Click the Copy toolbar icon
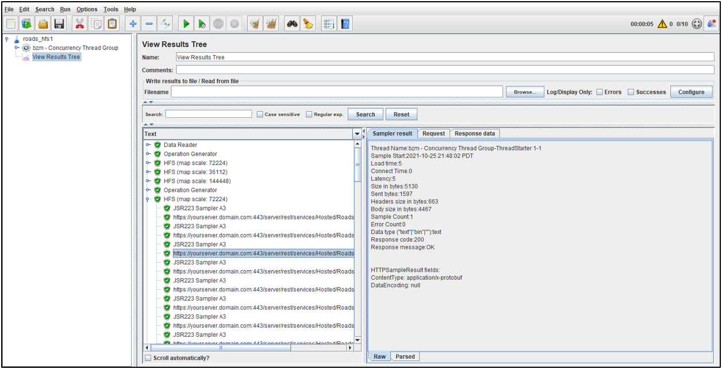This screenshot has height=369, width=722. 96,24
